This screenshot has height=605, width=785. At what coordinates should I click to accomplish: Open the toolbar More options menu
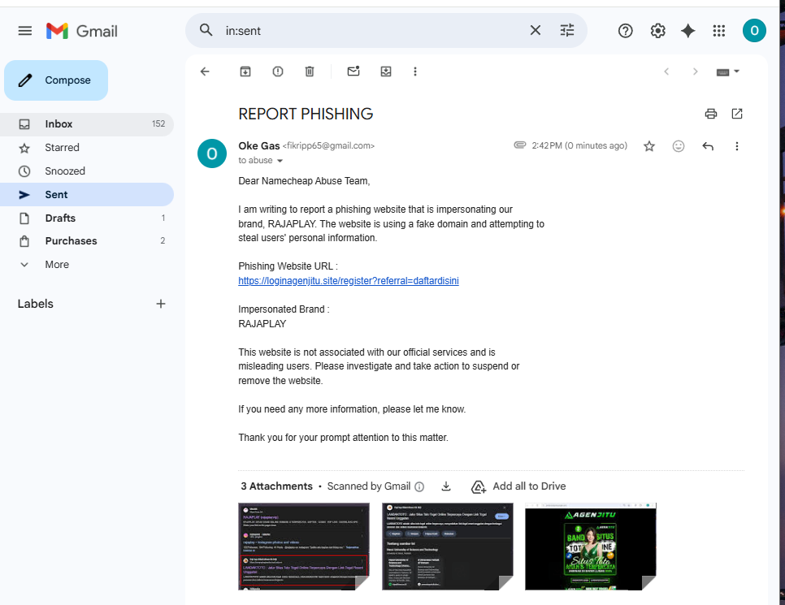point(415,71)
